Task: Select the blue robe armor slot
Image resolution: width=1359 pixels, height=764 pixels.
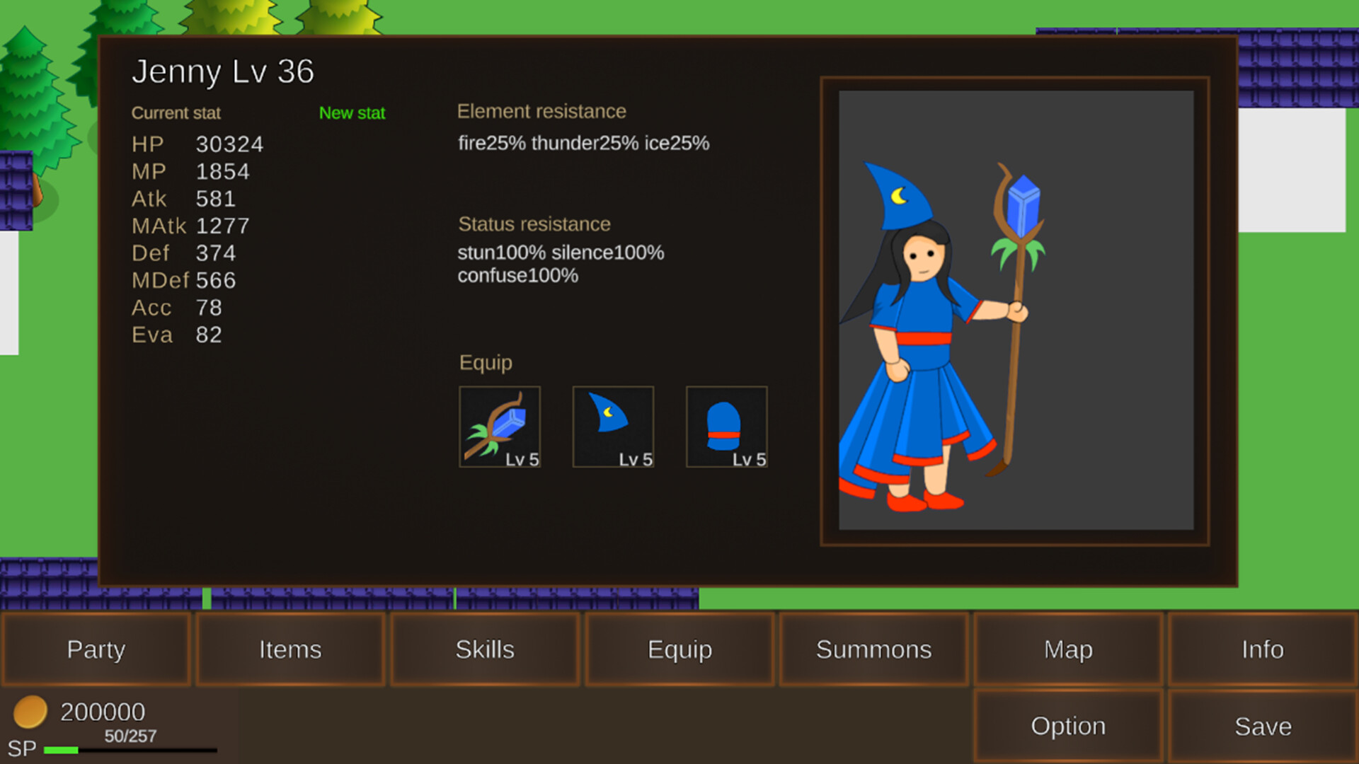Action: click(726, 427)
